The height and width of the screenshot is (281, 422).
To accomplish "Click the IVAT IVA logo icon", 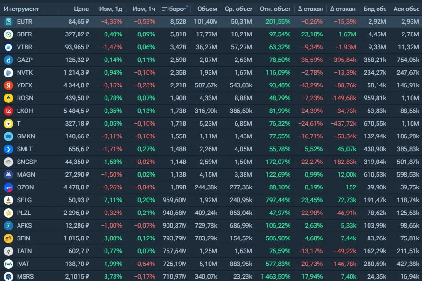I will point(9,264).
